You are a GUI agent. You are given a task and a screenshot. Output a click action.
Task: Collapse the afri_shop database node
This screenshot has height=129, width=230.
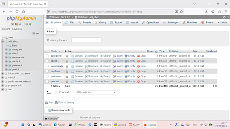point(3,41)
